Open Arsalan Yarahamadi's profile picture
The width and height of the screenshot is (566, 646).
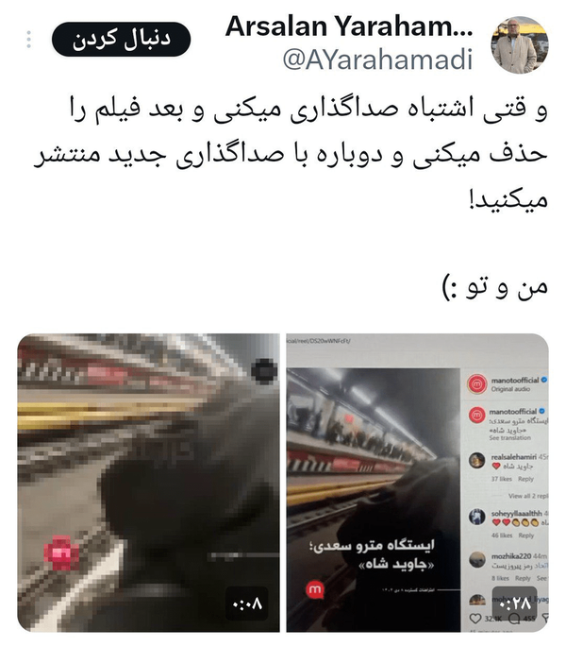(520, 45)
